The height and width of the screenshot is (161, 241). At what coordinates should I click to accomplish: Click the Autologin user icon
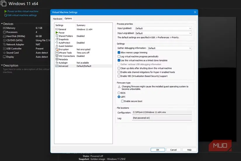(x=57, y=62)
